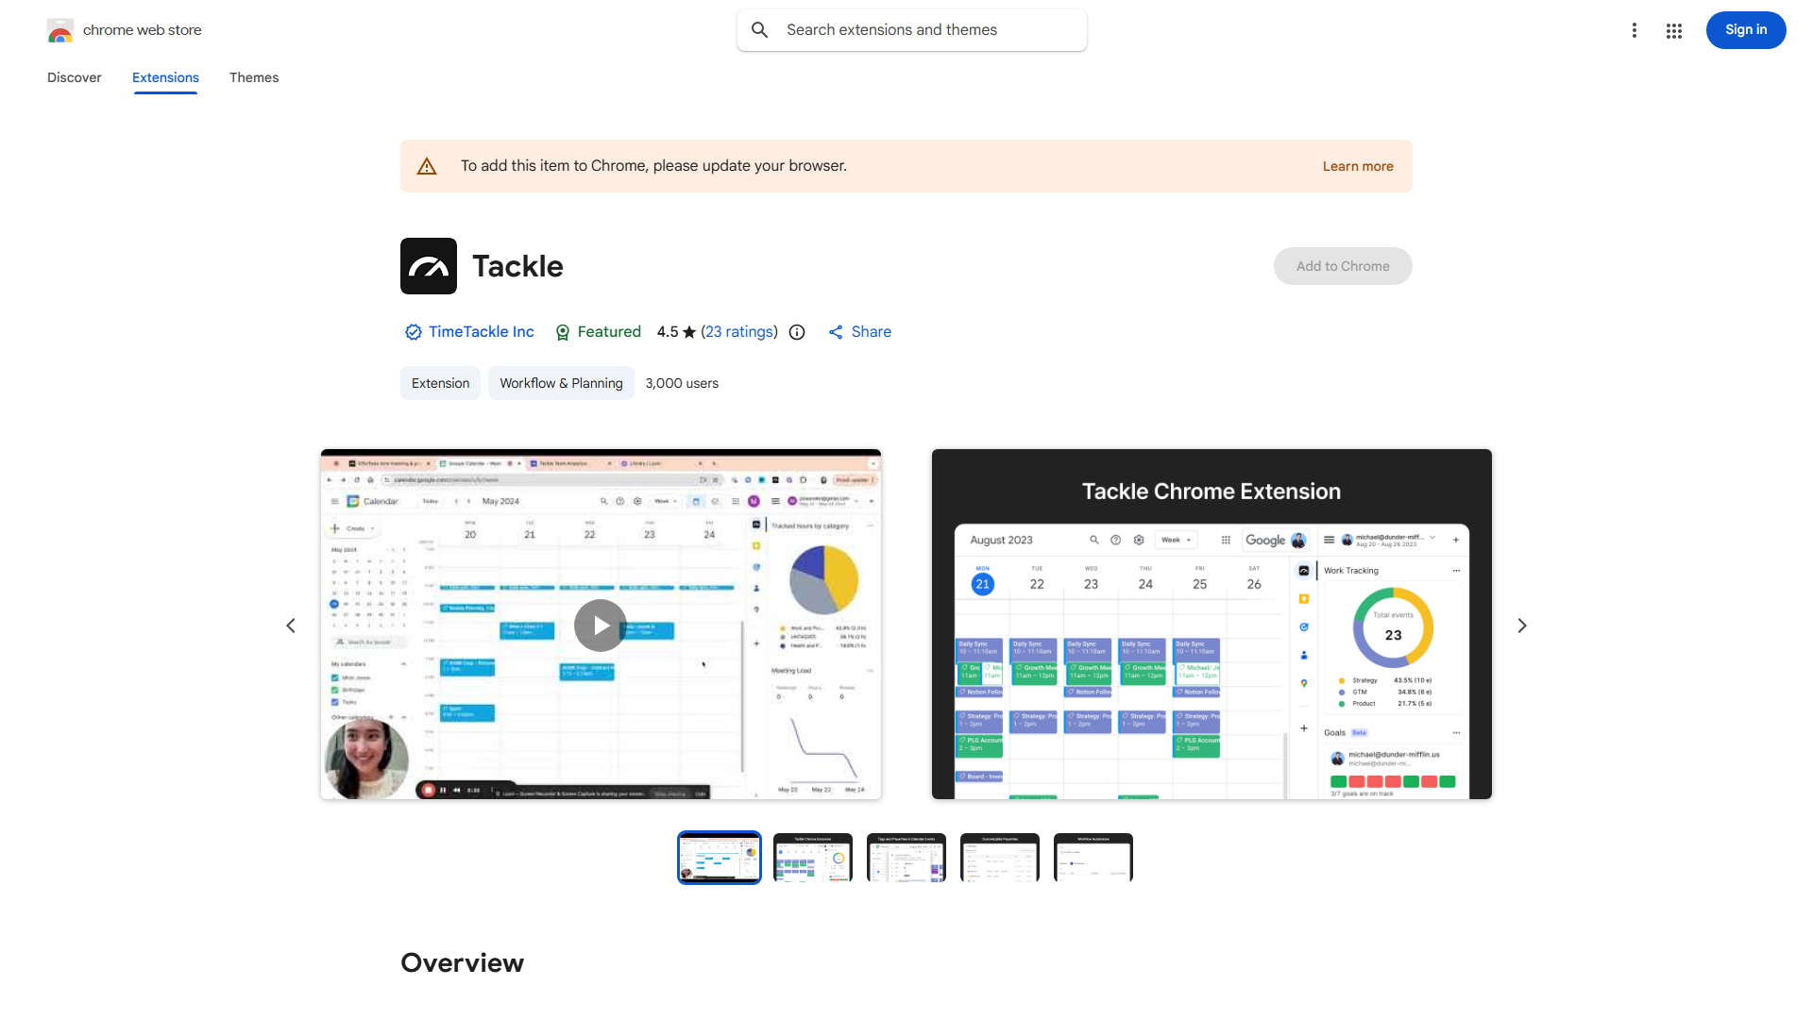Play the Tackle demo video
The width and height of the screenshot is (1813, 1019).
pos(601,625)
